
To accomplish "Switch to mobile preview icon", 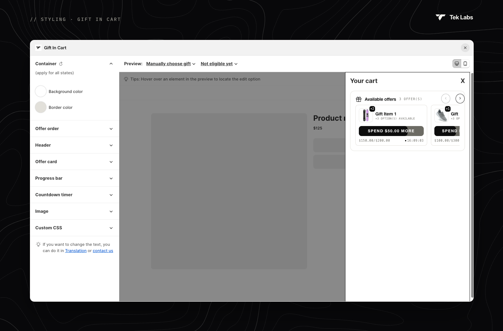I will pyautogui.click(x=465, y=64).
